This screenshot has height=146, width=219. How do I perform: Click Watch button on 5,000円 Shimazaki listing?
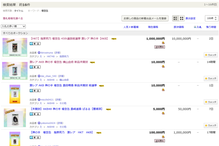click(211, 125)
